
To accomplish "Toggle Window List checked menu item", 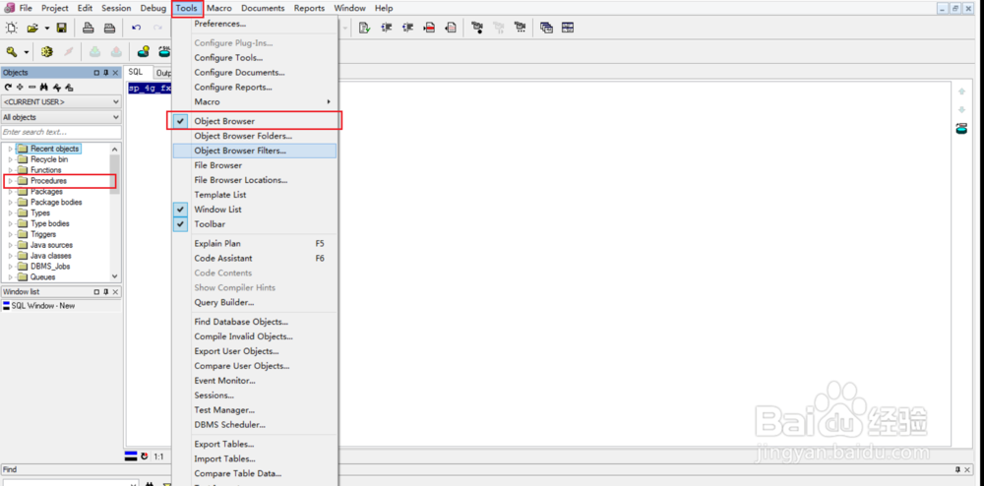I will 256,210.
